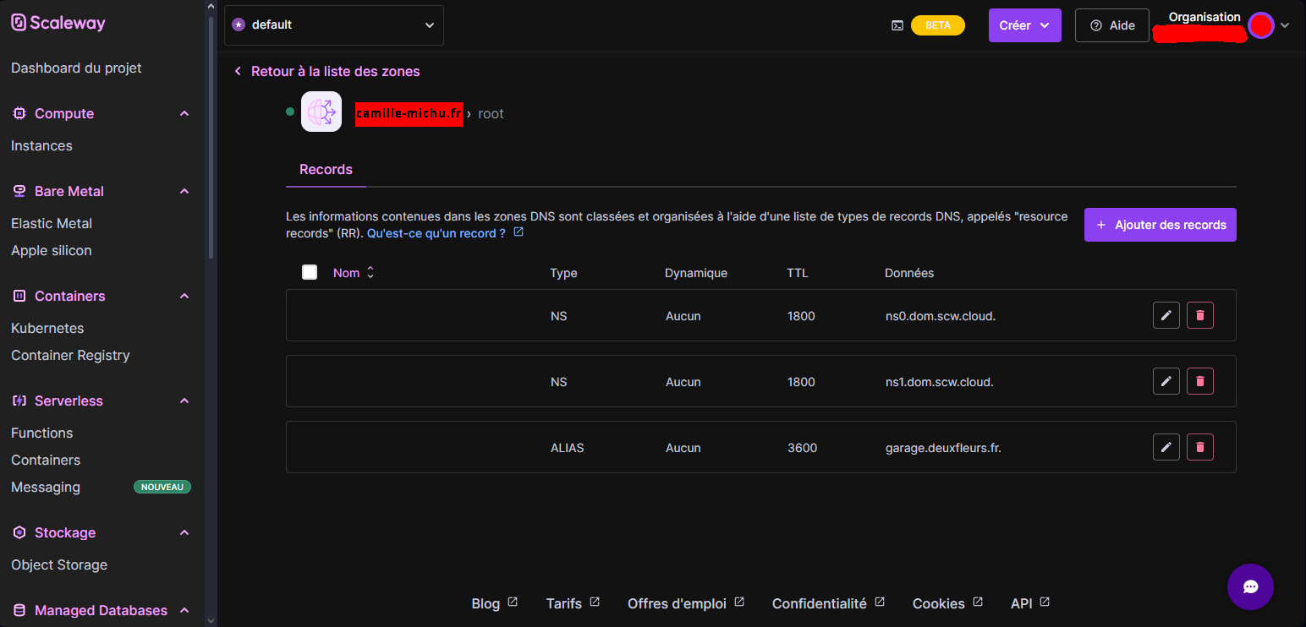The width and height of the screenshot is (1306, 627).
Task: Click the ALIAS type cell
Action: (568, 448)
